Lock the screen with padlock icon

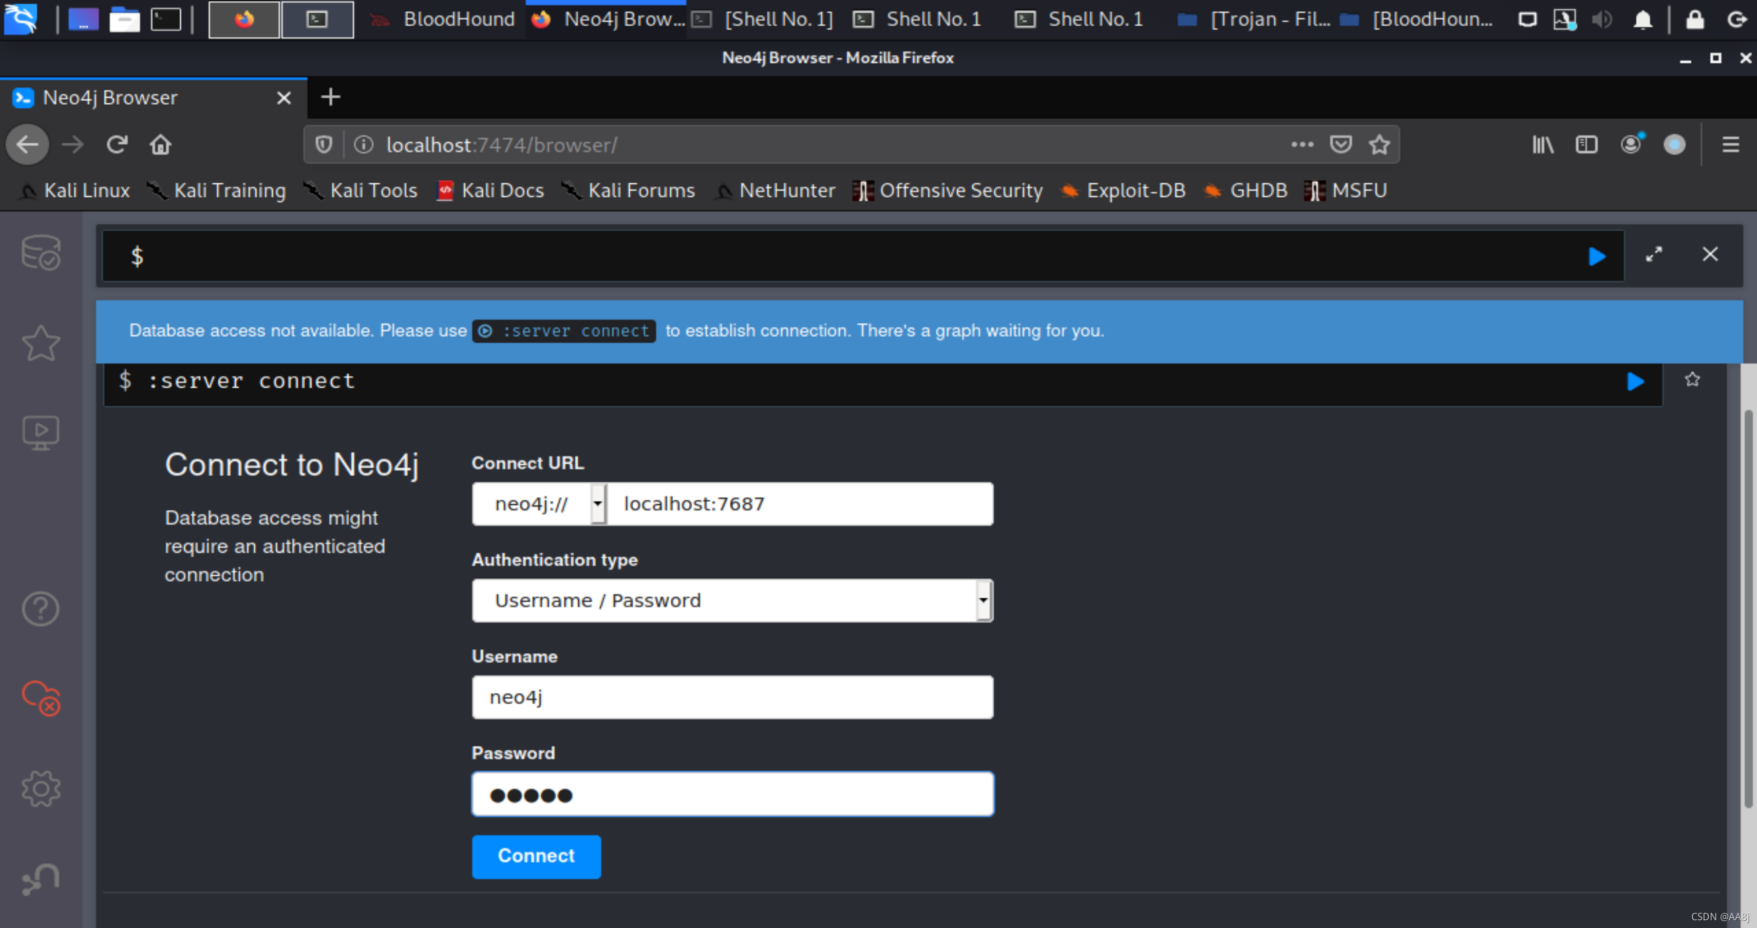pos(1695,19)
